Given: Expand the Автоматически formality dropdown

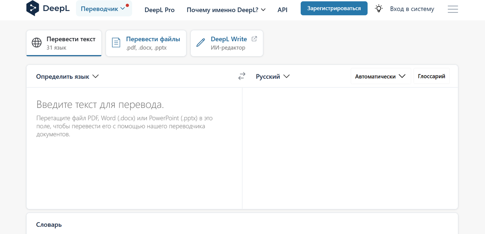Looking at the screenshot, I should click(380, 76).
